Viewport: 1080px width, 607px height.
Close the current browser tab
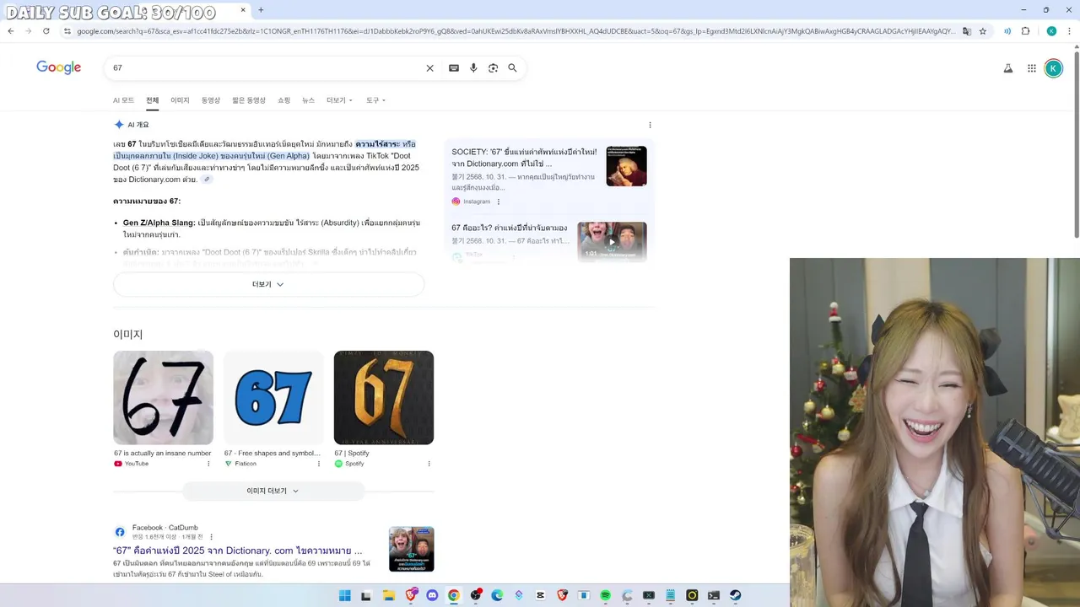pyautogui.click(x=243, y=10)
